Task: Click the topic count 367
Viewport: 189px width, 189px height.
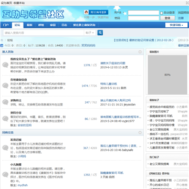Action: 86,148
